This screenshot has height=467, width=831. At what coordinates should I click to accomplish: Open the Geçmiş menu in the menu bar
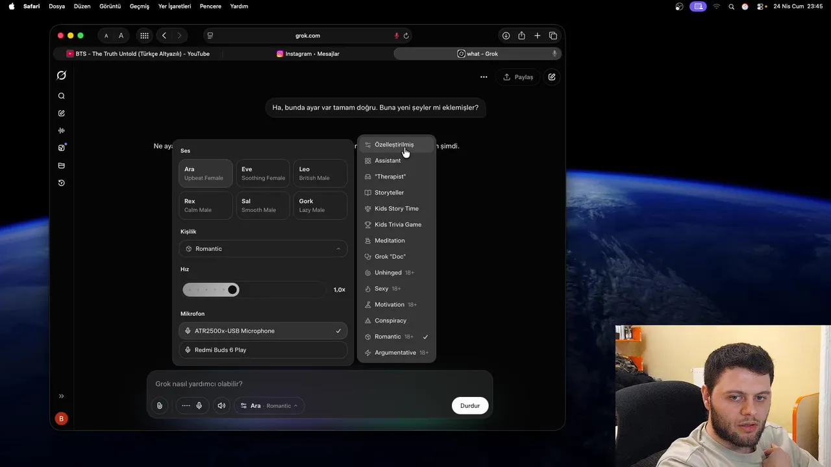140,6
